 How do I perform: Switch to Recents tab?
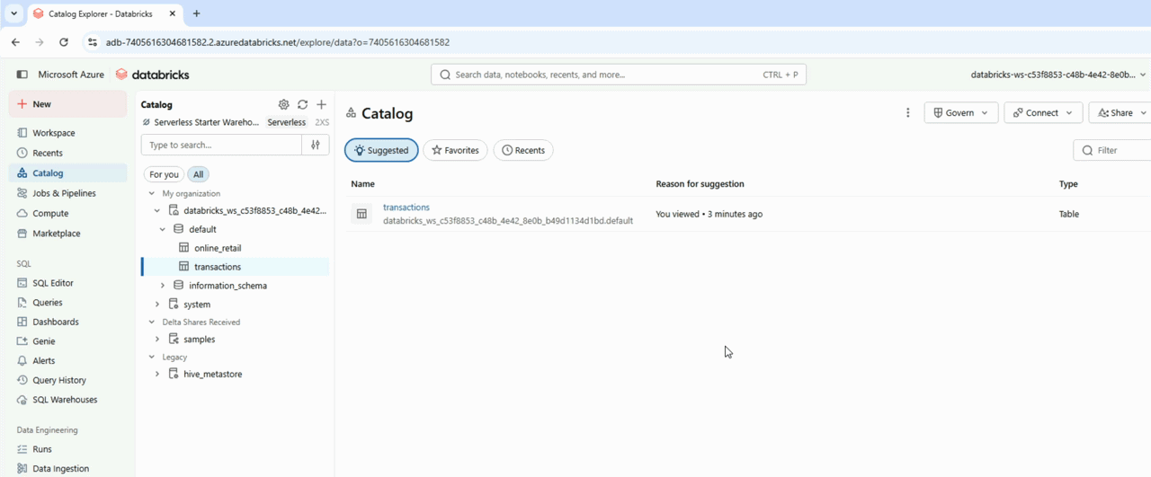523,150
